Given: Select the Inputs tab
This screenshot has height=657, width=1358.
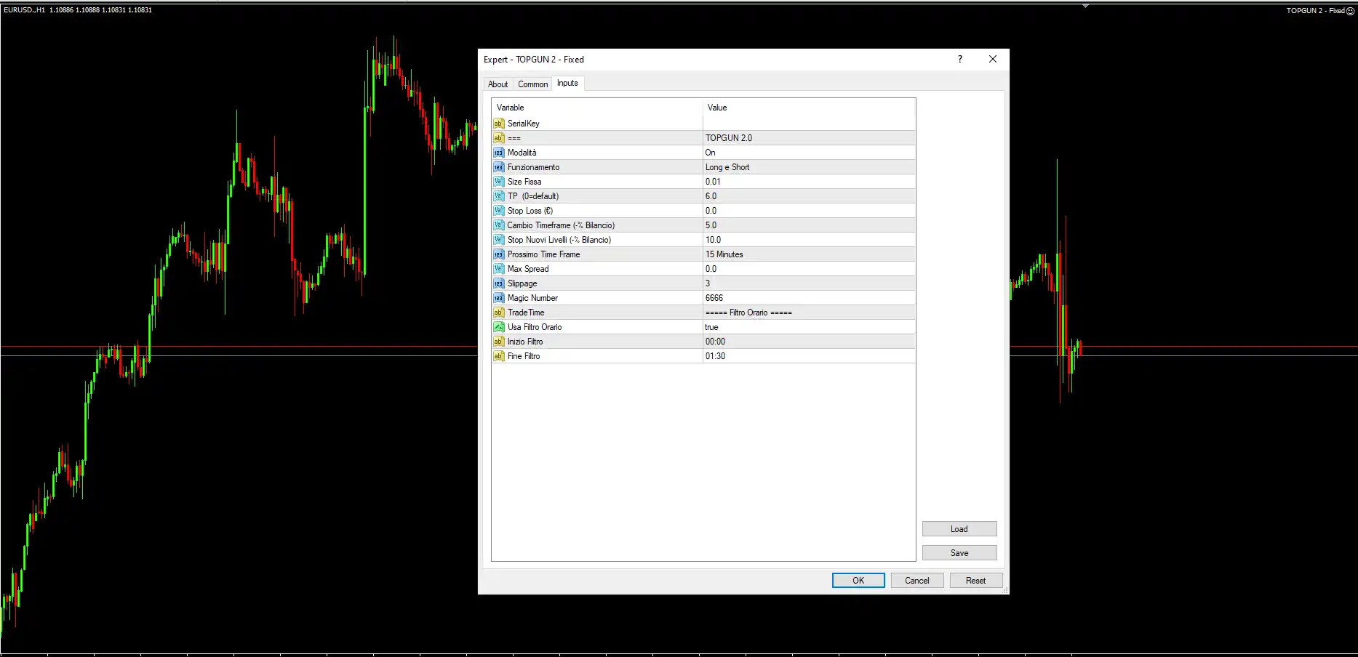Looking at the screenshot, I should point(567,83).
